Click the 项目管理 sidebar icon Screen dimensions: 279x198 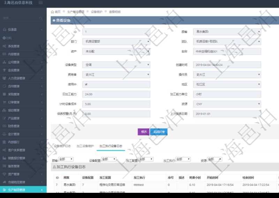5,110
